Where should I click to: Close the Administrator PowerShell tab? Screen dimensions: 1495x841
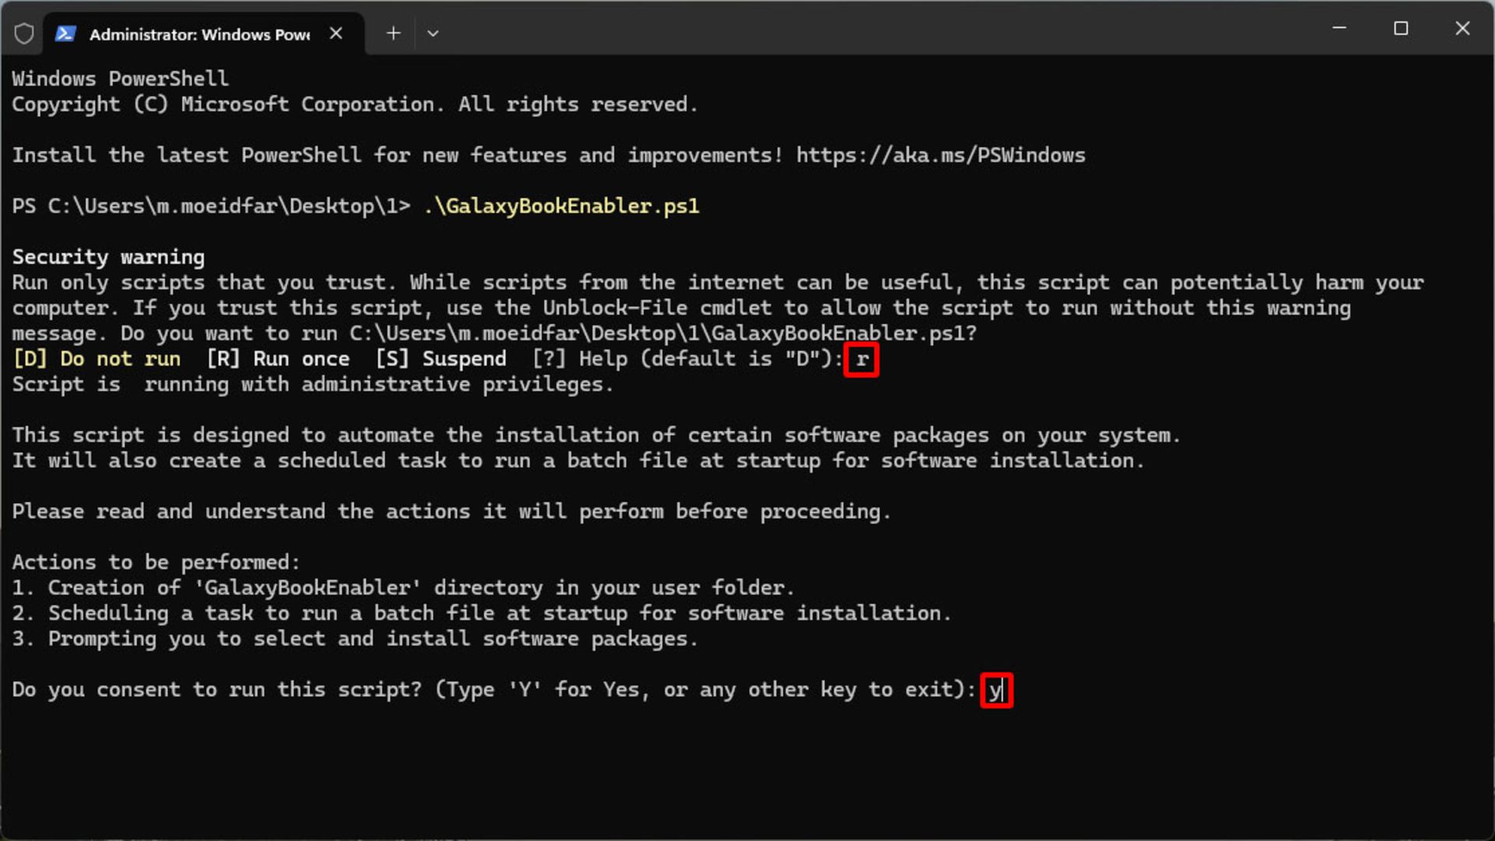[x=336, y=33]
